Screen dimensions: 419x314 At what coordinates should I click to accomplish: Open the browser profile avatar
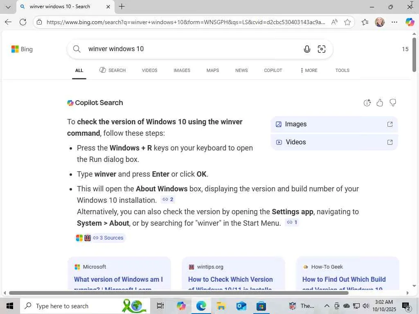(379, 22)
